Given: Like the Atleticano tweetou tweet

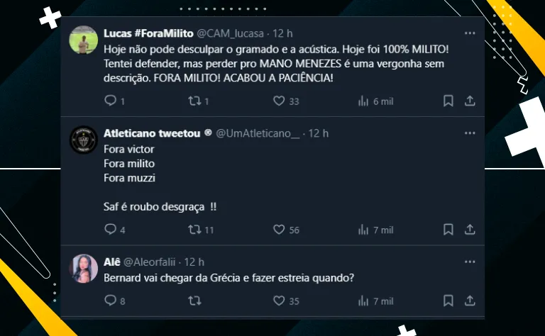Looking at the screenshot, I should pos(279,230).
